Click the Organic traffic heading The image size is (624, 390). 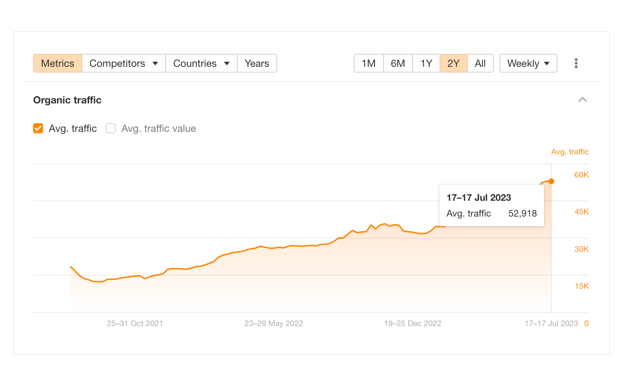[67, 100]
